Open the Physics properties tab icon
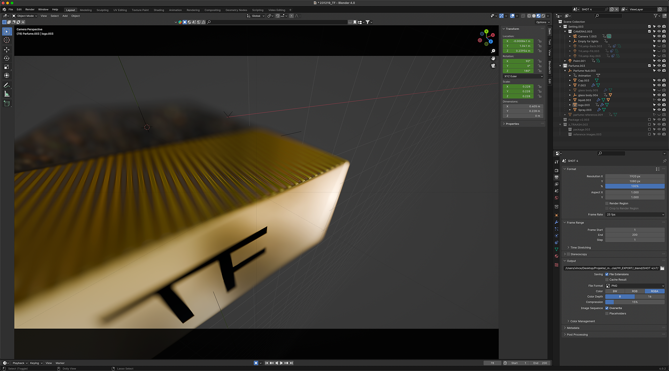 (x=556, y=236)
